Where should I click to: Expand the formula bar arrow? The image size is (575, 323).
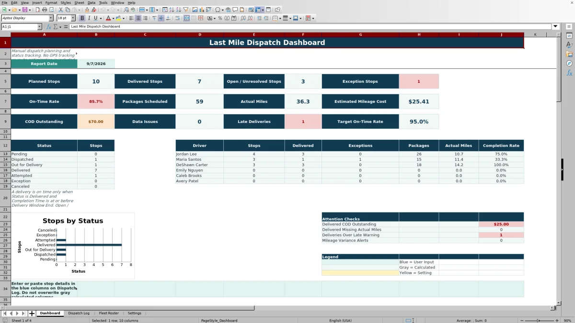[x=555, y=27]
